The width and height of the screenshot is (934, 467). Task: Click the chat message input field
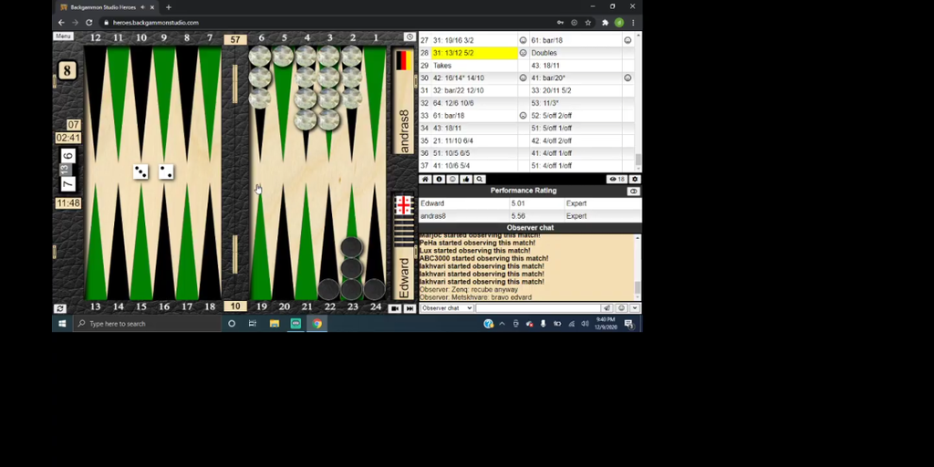pos(537,308)
